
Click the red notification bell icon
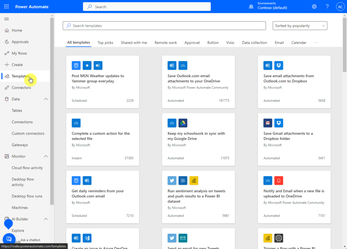click(x=279, y=181)
